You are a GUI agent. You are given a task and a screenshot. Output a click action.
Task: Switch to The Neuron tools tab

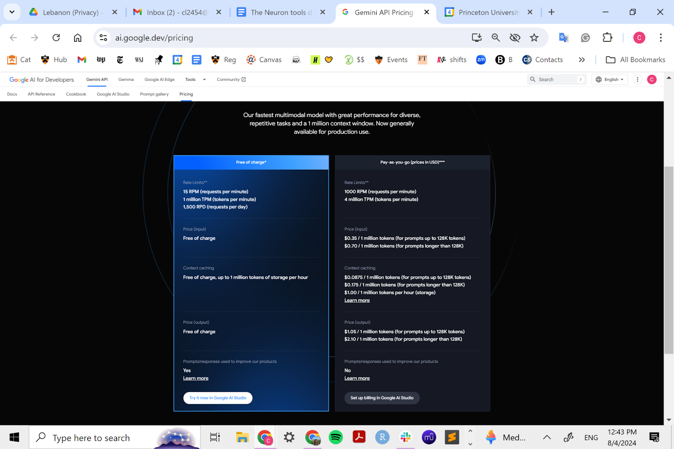(x=281, y=12)
